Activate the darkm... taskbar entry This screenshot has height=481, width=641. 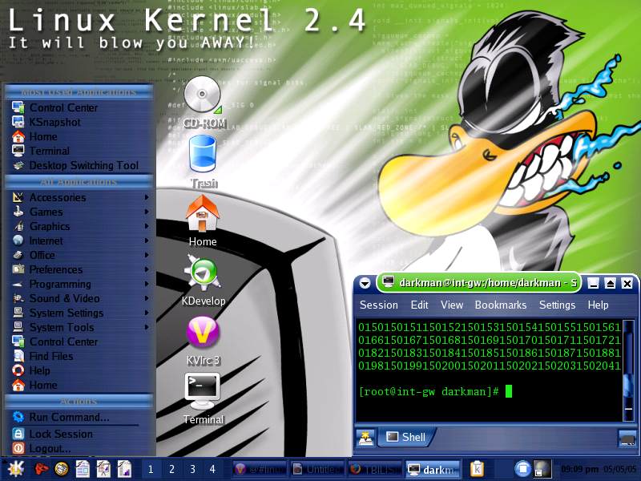click(433, 469)
